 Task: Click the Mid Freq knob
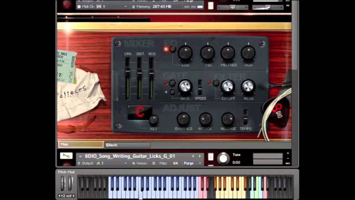pos(228,53)
